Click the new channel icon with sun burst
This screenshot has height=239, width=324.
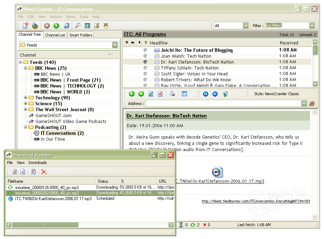tap(26, 25)
